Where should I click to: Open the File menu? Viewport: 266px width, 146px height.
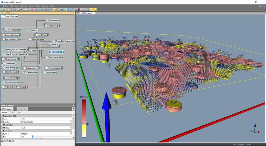click(7, 6)
